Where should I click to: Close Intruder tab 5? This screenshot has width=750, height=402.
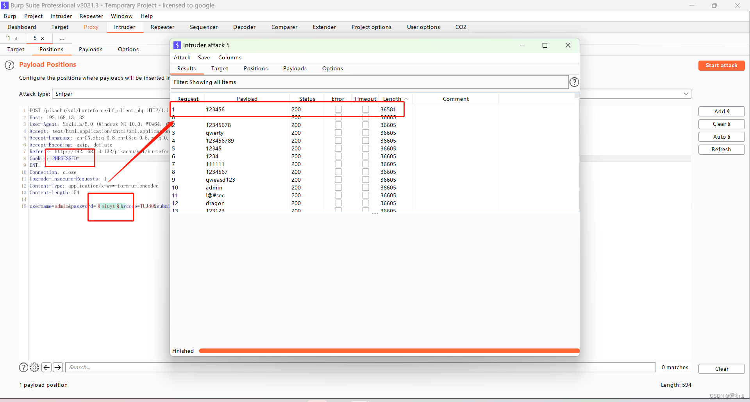point(43,38)
